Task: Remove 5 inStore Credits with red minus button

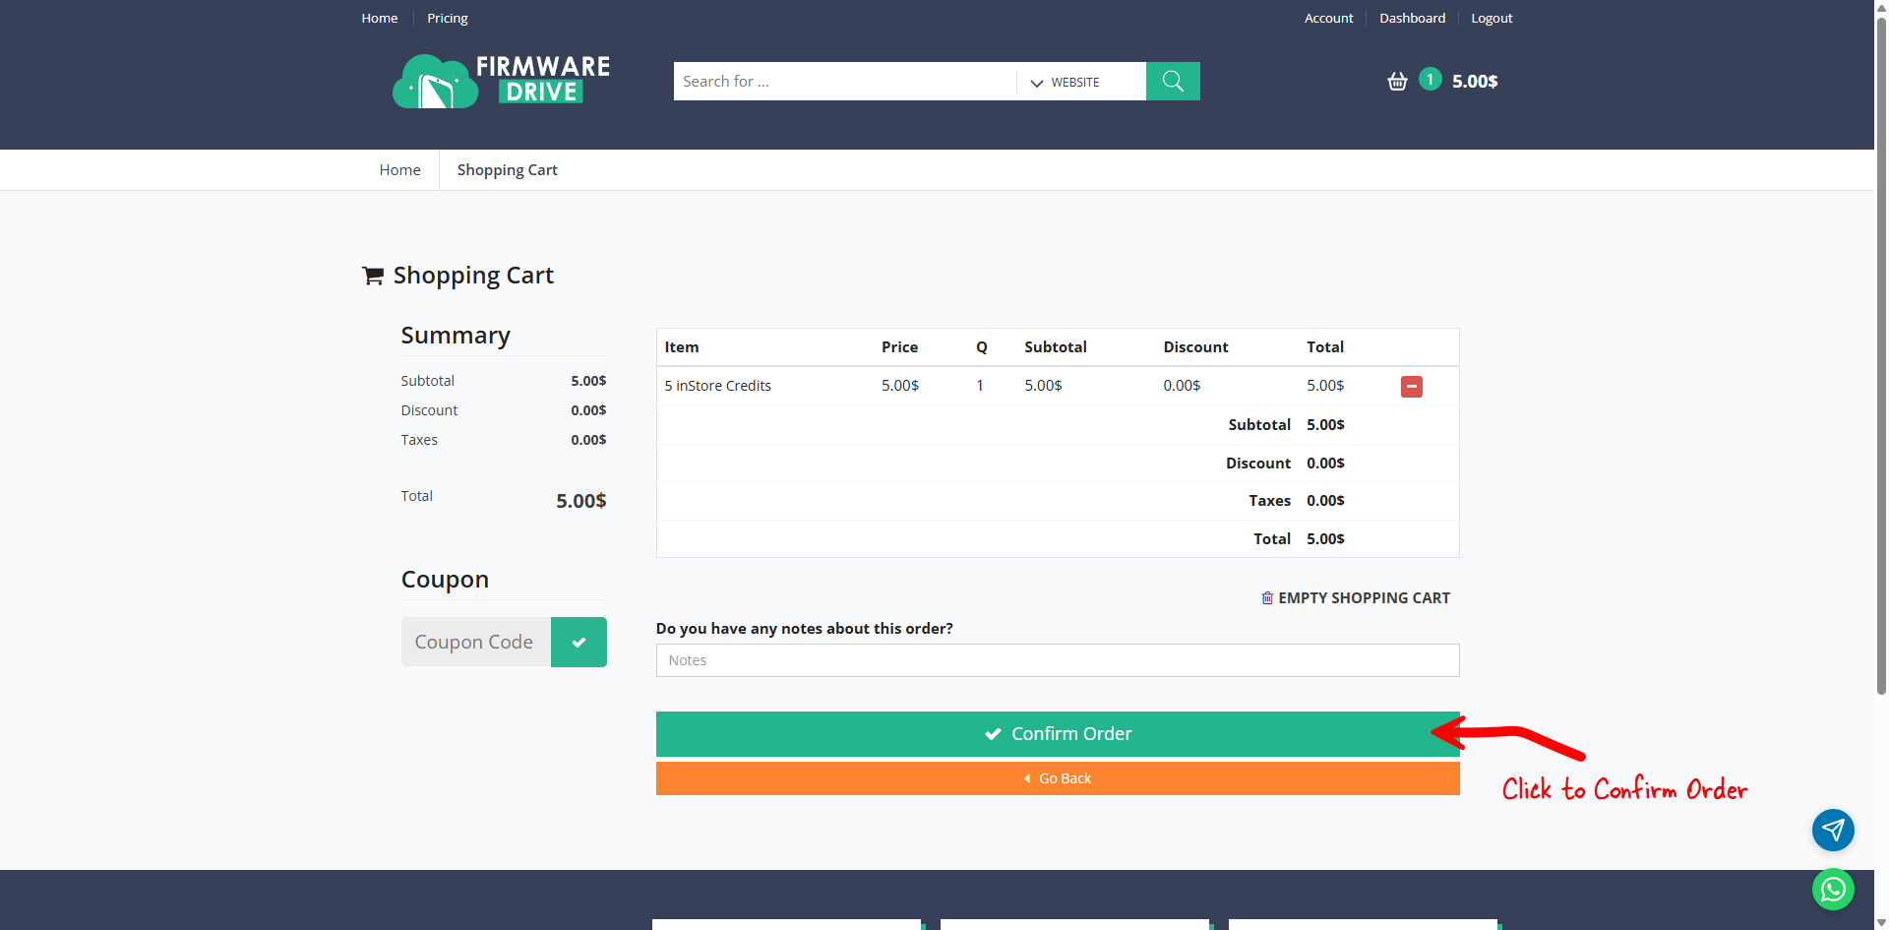Action: (x=1411, y=387)
